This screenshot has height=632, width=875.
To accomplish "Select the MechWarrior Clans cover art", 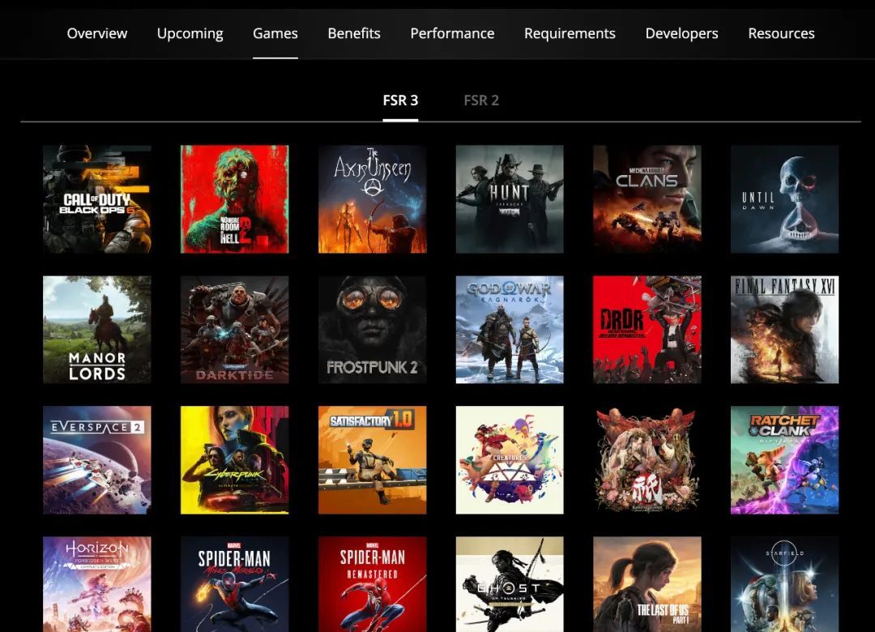I will coord(647,199).
